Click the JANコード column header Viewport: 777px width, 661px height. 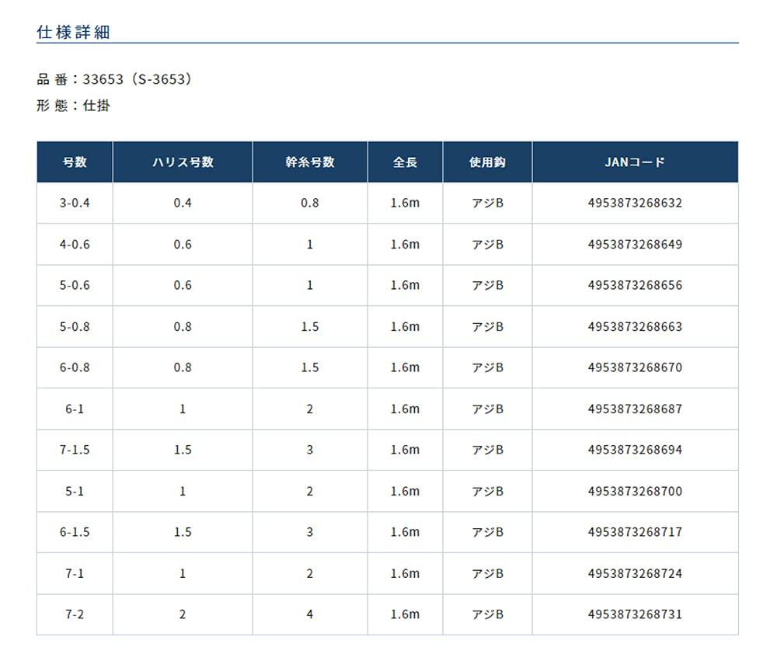tap(636, 162)
